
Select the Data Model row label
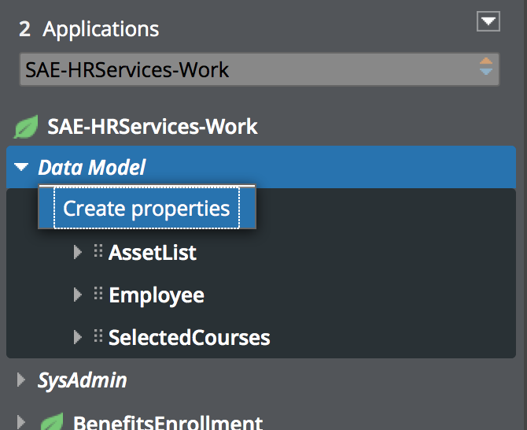coord(92,167)
